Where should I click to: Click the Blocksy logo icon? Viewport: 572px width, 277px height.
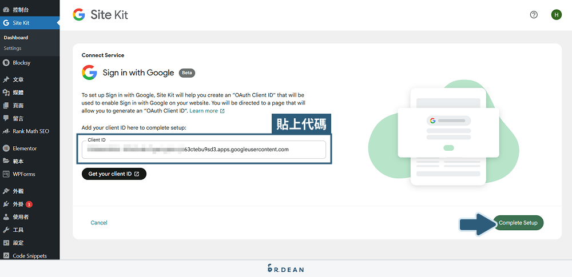[x=6, y=63]
